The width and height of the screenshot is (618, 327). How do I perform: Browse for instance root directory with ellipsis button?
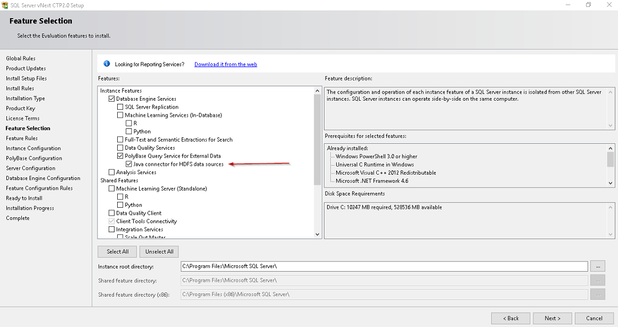coord(598,266)
